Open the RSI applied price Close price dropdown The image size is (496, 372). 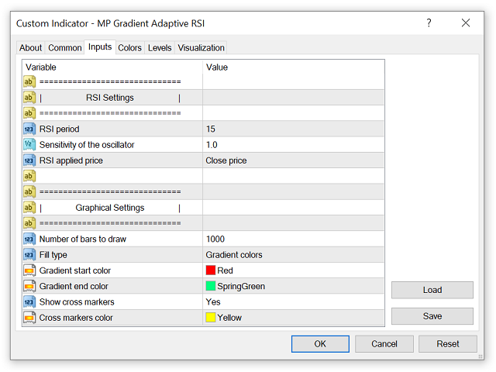pyautogui.click(x=293, y=160)
